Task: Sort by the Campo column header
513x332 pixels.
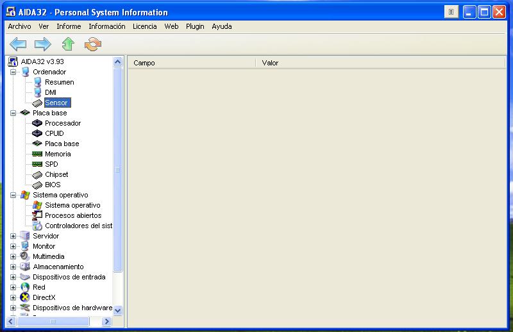Action: (x=192, y=63)
